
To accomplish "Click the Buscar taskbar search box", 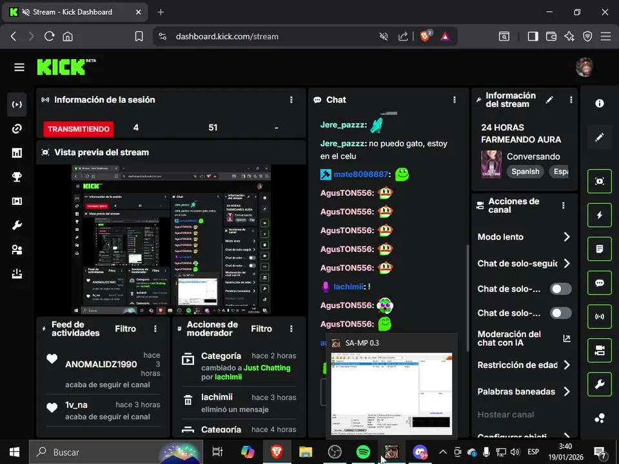I will point(115,452).
